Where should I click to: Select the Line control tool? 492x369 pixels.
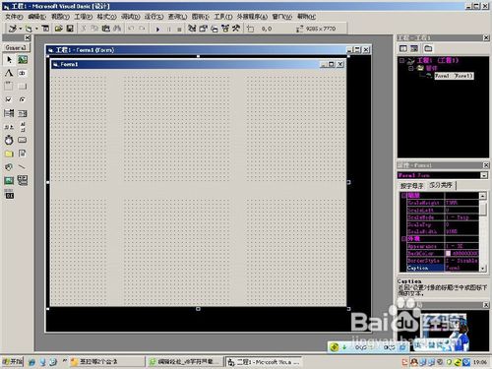coord(23,167)
